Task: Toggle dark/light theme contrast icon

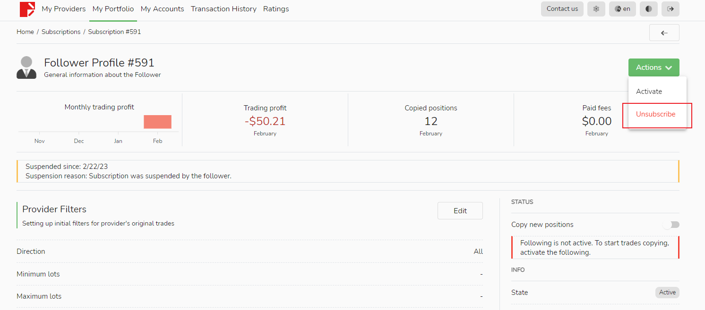Action: tap(648, 9)
